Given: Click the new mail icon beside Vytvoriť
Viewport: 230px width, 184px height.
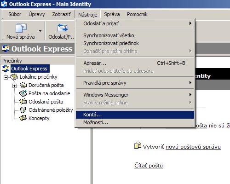Looking at the screenshot, I should [x=138, y=145].
